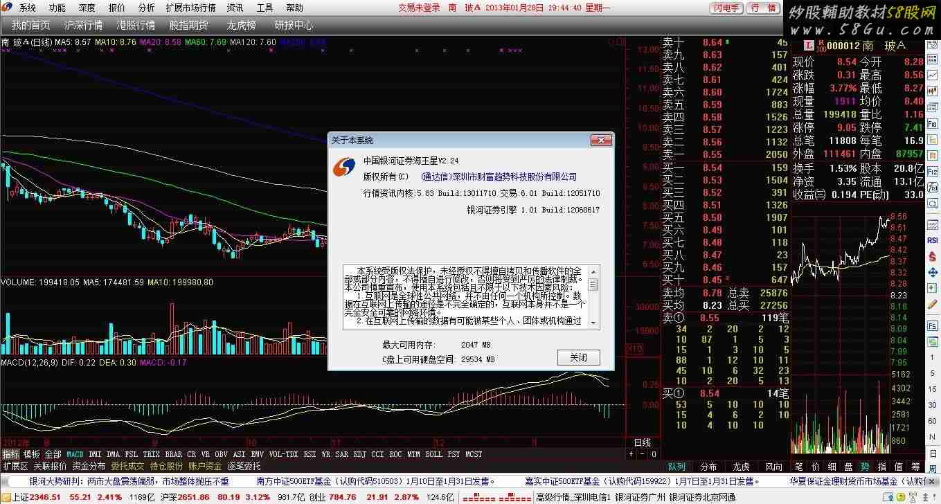Open the 分析 menu
The height and width of the screenshot is (504, 941).
coord(146,8)
